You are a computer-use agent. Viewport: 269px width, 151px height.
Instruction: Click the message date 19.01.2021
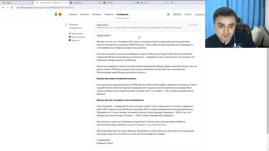click(x=193, y=25)
